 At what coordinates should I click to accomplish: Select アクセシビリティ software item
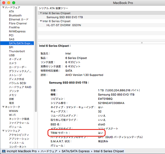click(19, 135)
